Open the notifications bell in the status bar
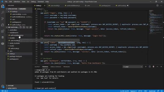The width and height of the screenshot is (164, 92). coord(162,91)
